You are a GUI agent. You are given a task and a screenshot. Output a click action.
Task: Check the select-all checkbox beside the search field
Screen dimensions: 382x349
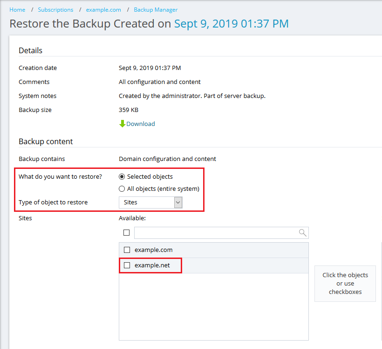tap(127, 233)
